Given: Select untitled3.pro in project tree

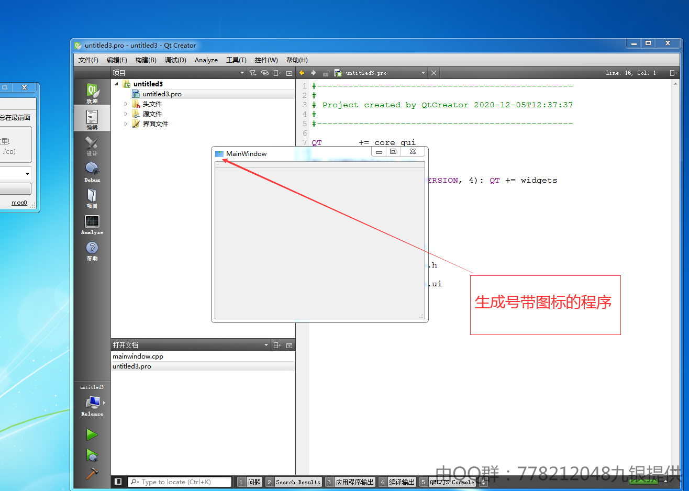Looking at the screenshot, I should click(x=162, y=94).
